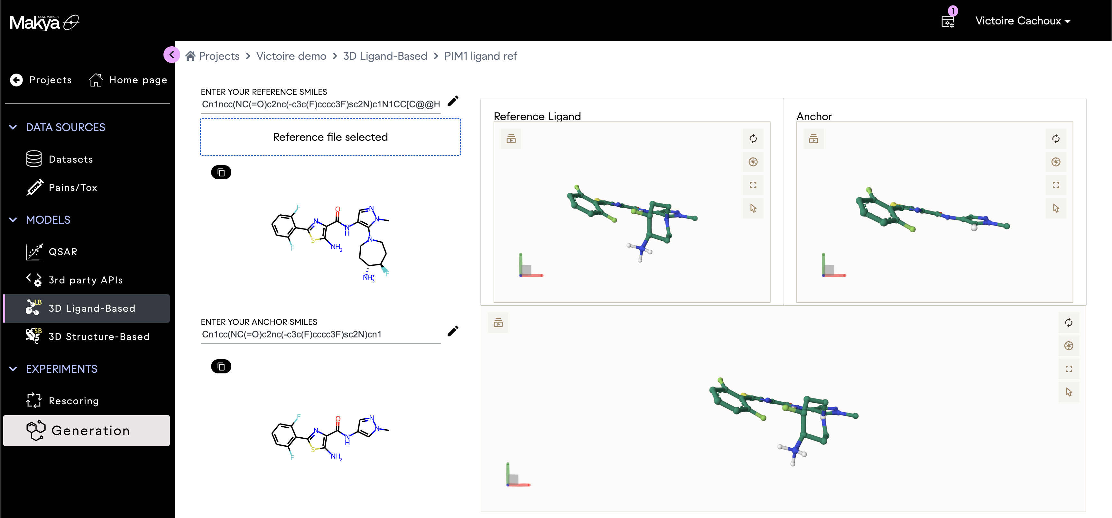Expand Reference Ligand viewer to fullscreen

point(753,185)
